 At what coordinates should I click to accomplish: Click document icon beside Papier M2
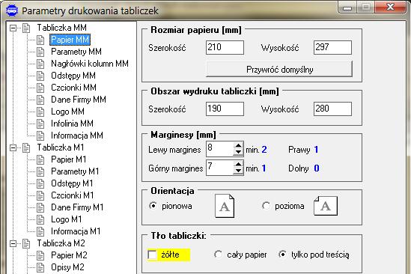(40, 255)
